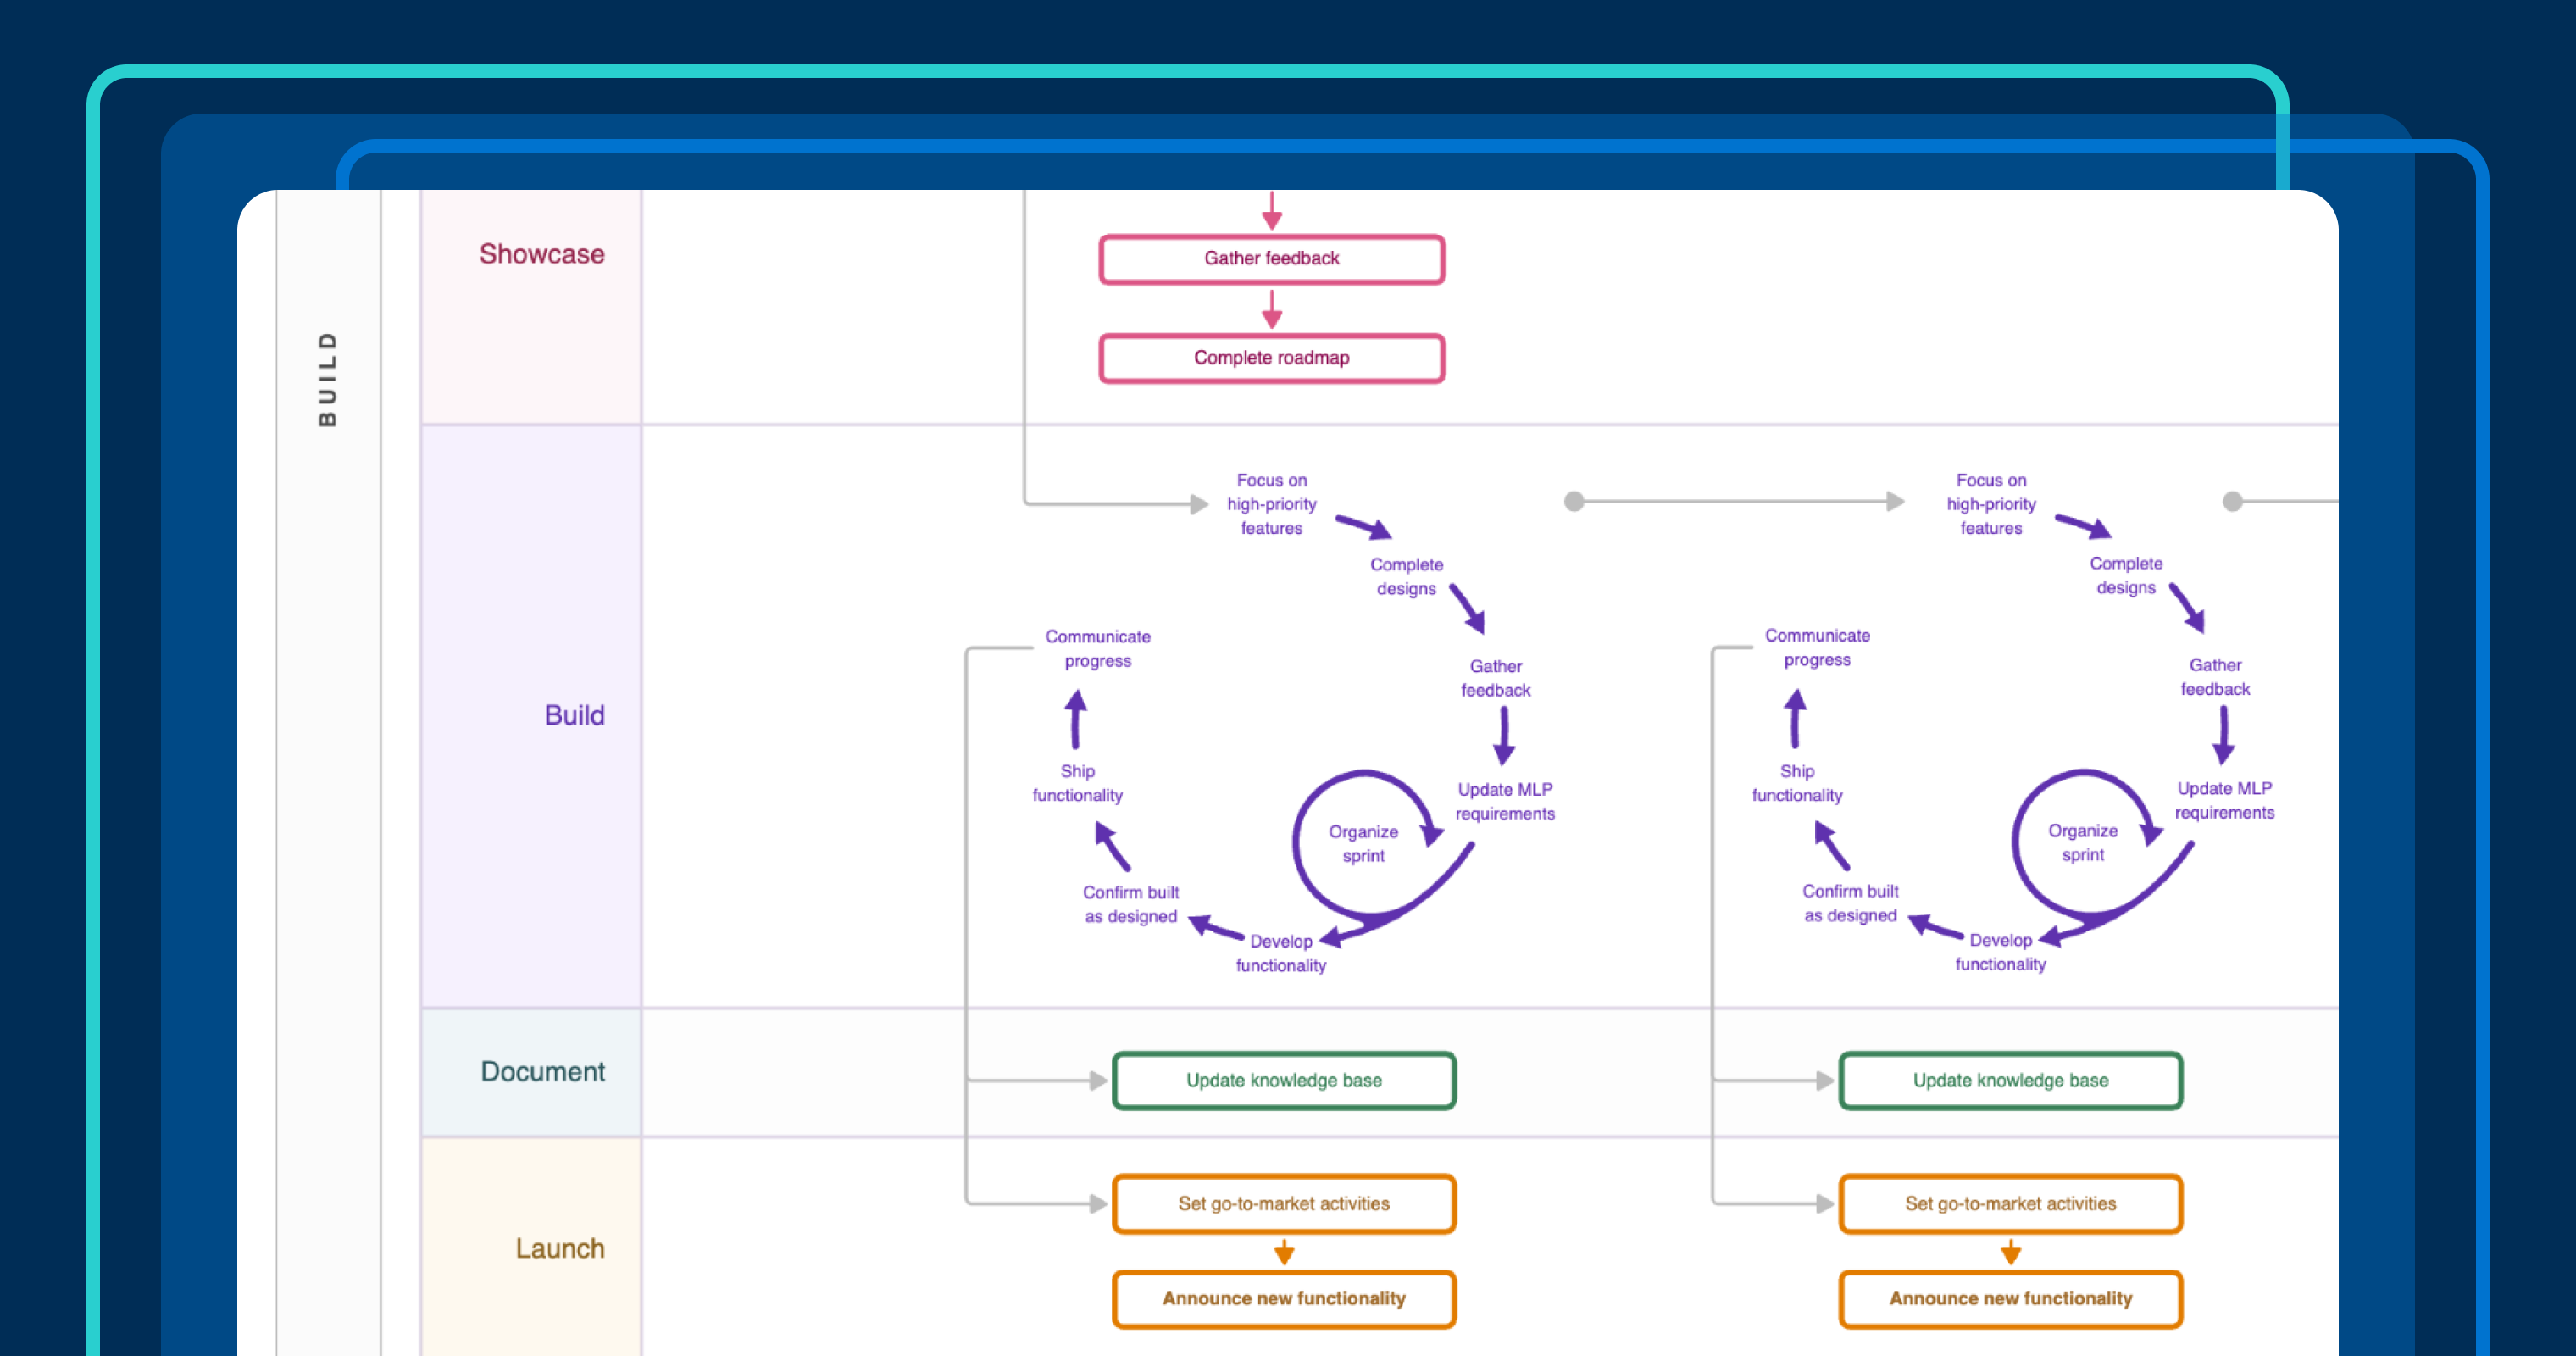Screen dimensions: 2576x1356
Task: Click the right Update knowledge base box
Action: (2010, 1080)
